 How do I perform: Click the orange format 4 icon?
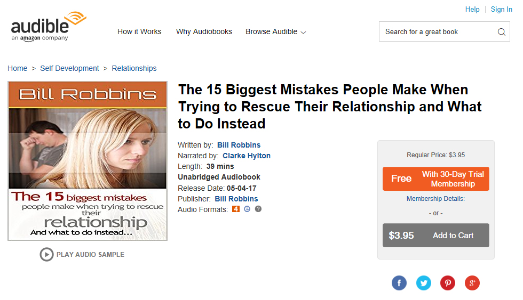point(236,209)
